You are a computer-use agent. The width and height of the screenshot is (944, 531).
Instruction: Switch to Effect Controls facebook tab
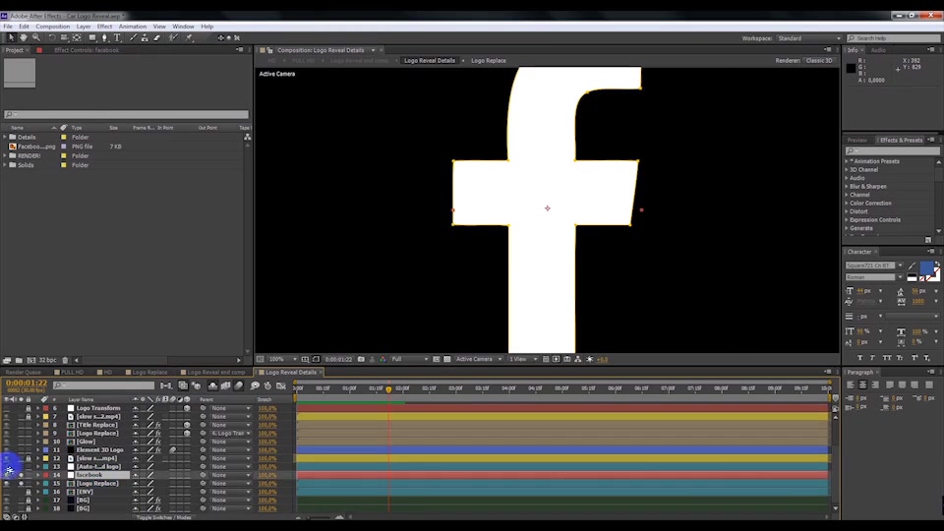click(x=87, y=50)
